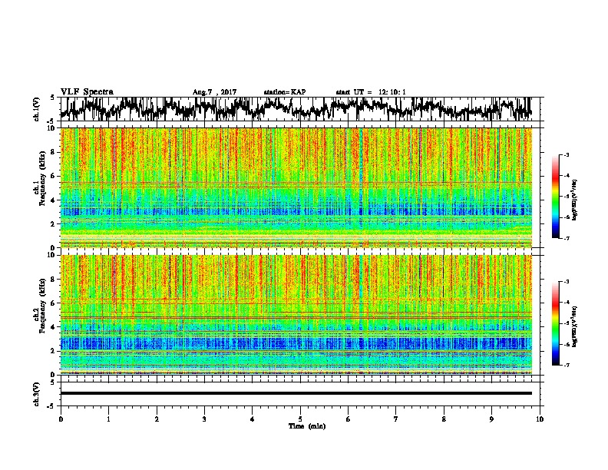This screenshot has width=608, height=470.
Task: Click the ch.1 voltage waveform trace panel
Action: click(300, 109)
